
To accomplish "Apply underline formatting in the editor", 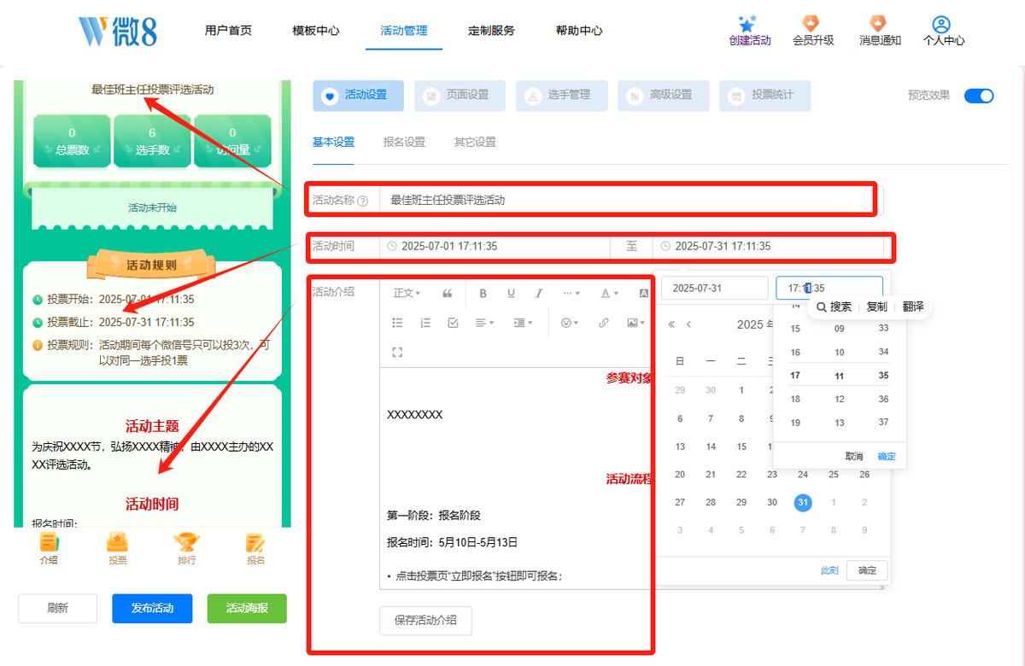I will click(511, 293).
